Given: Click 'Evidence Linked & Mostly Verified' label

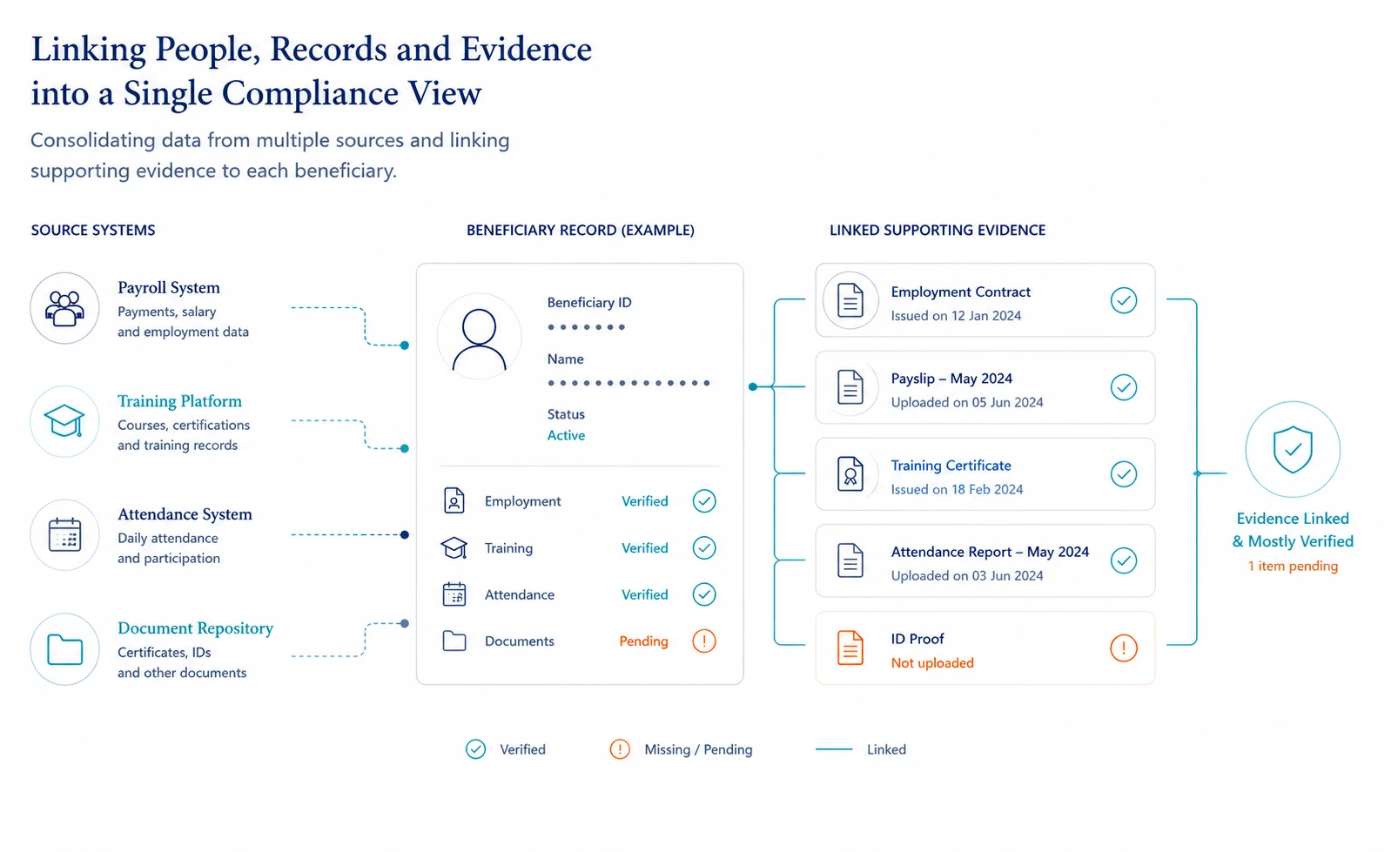Looking at the screenshot, I should coord(1293,529).
